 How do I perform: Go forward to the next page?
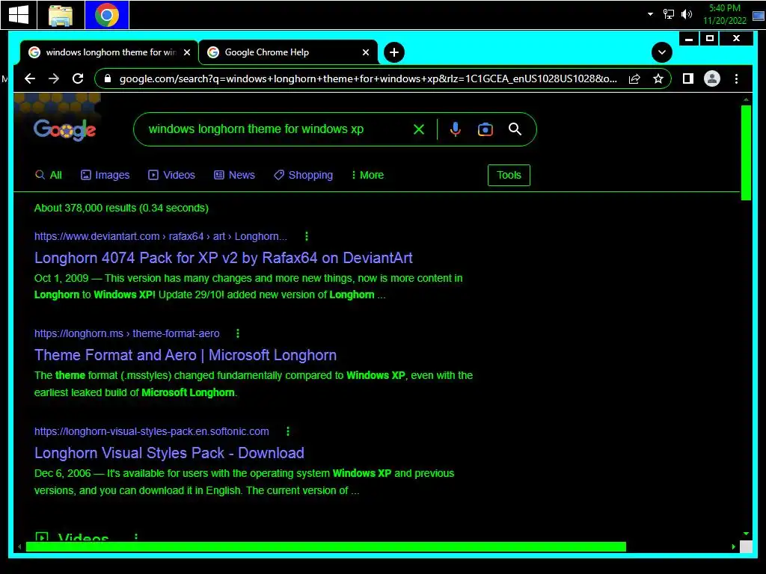click(x=54, y=78)
